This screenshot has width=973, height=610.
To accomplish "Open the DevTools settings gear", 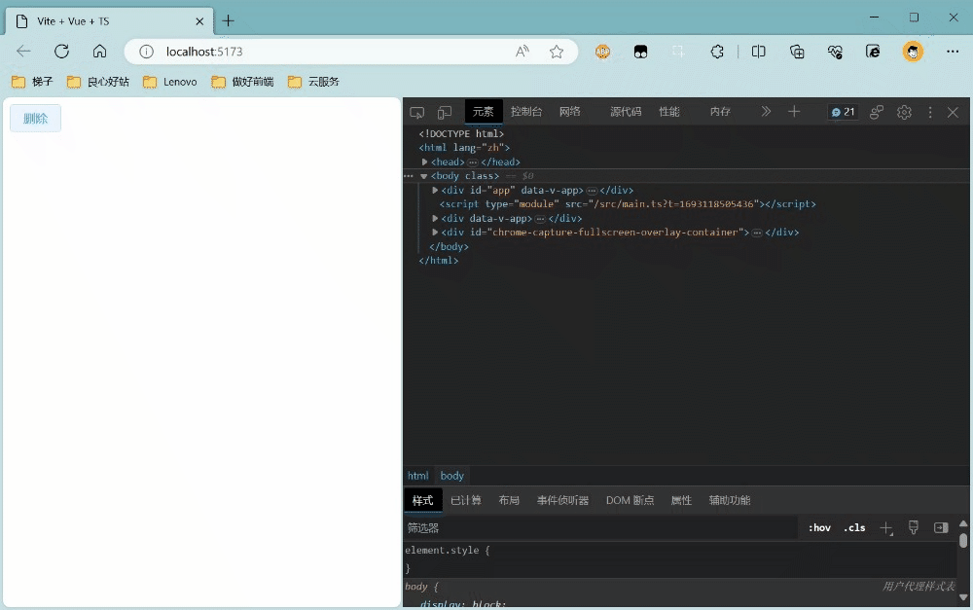I will (x=904, y=112).
